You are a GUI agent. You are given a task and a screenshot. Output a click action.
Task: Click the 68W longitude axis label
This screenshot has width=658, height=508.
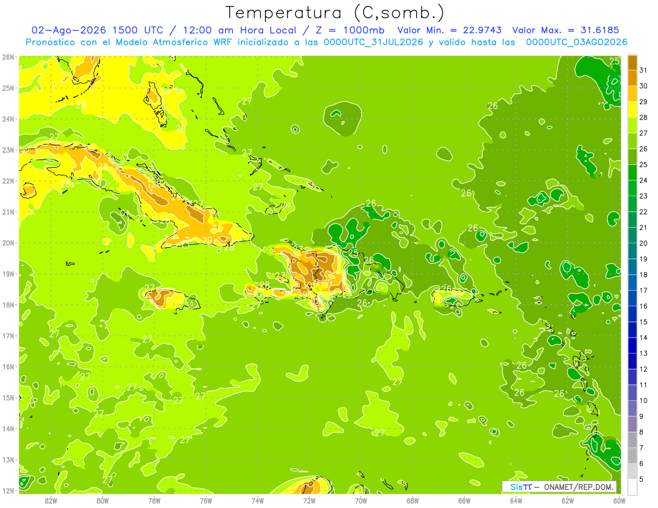[x=412, y=500]
